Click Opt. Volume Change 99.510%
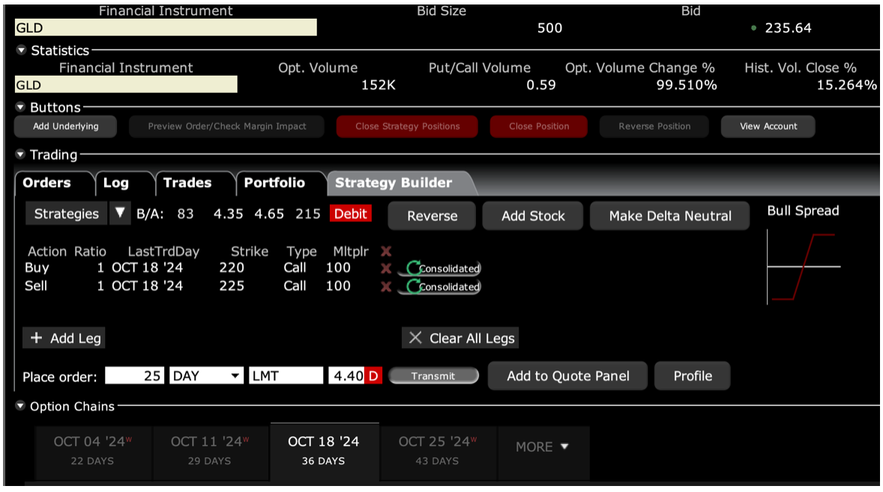The height and width of the screenshot is (492, 883). pyautogui.click(x=687, y=85)
